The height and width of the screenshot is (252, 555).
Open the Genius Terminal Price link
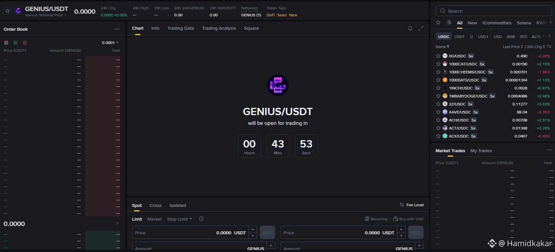45,15
